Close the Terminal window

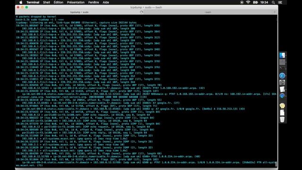pos(18,8)
